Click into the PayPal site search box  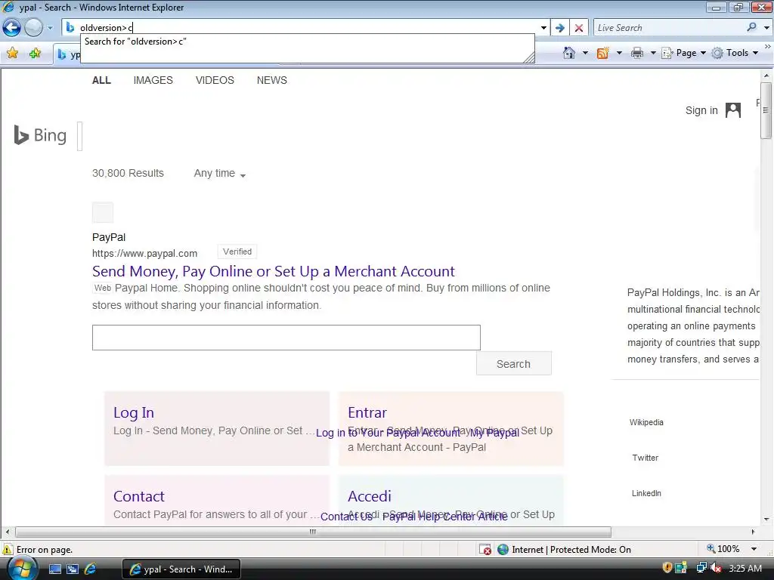(x=286, y=338)
